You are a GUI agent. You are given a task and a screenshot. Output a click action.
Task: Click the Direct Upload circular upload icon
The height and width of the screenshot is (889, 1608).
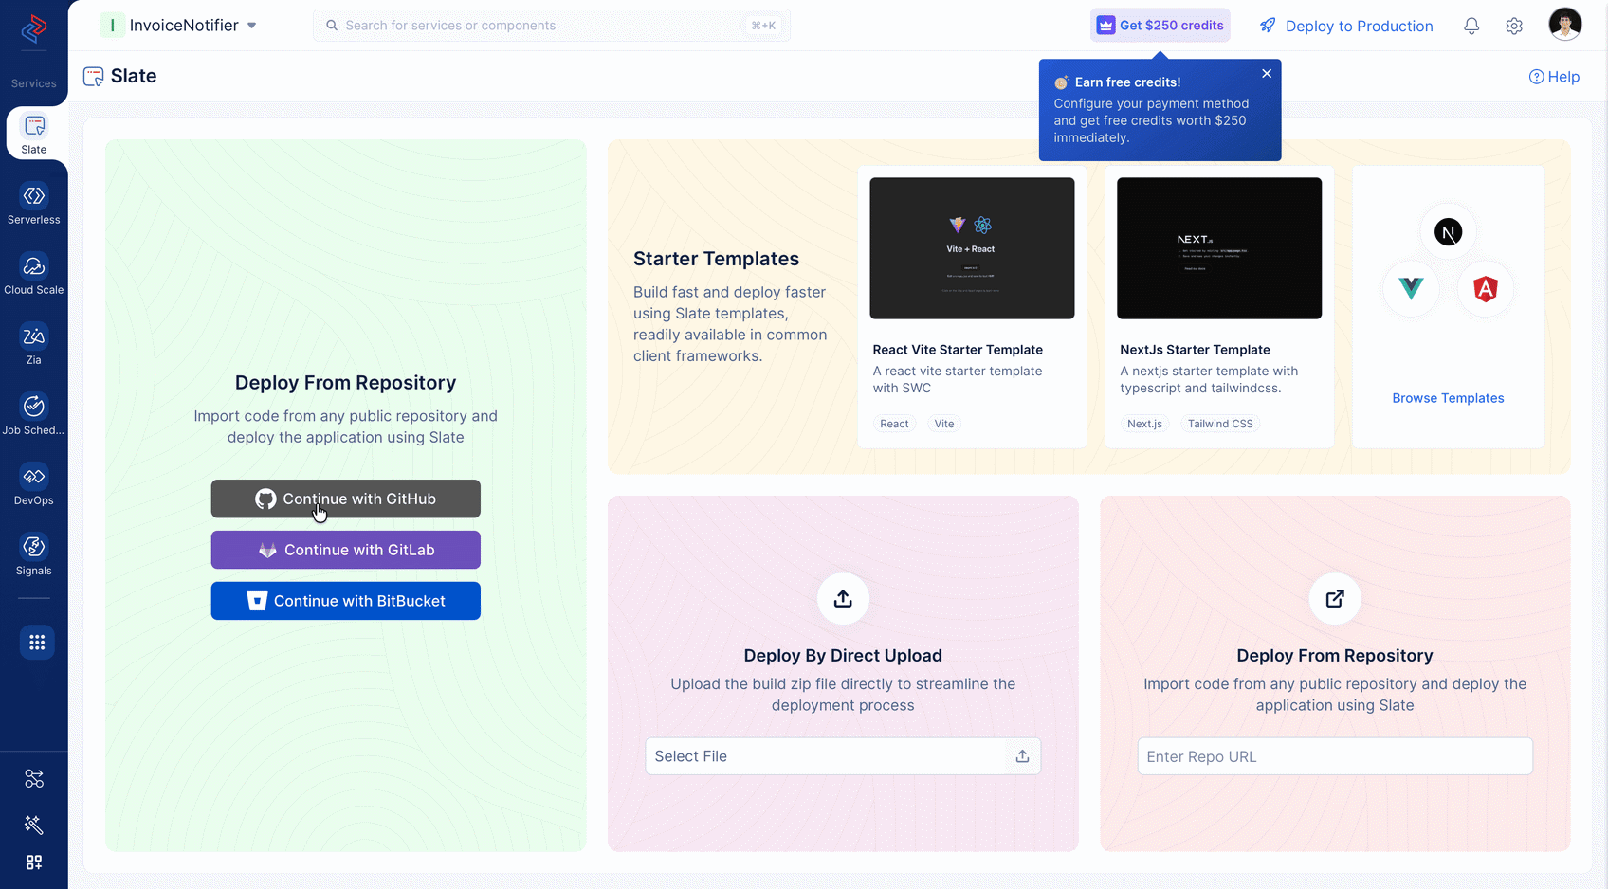[843, 599]
